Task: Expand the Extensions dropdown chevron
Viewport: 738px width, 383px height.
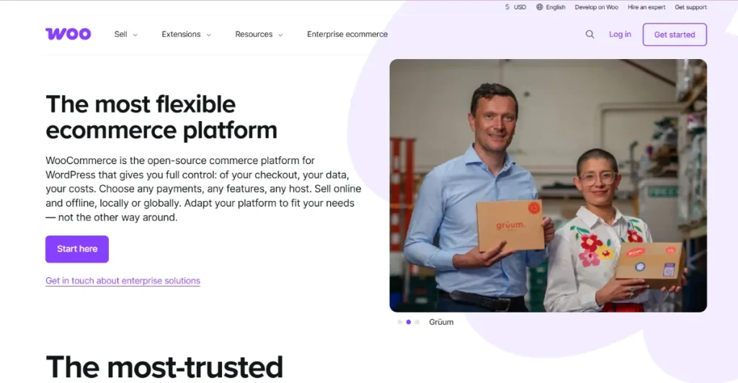Action: coord(208,35)
